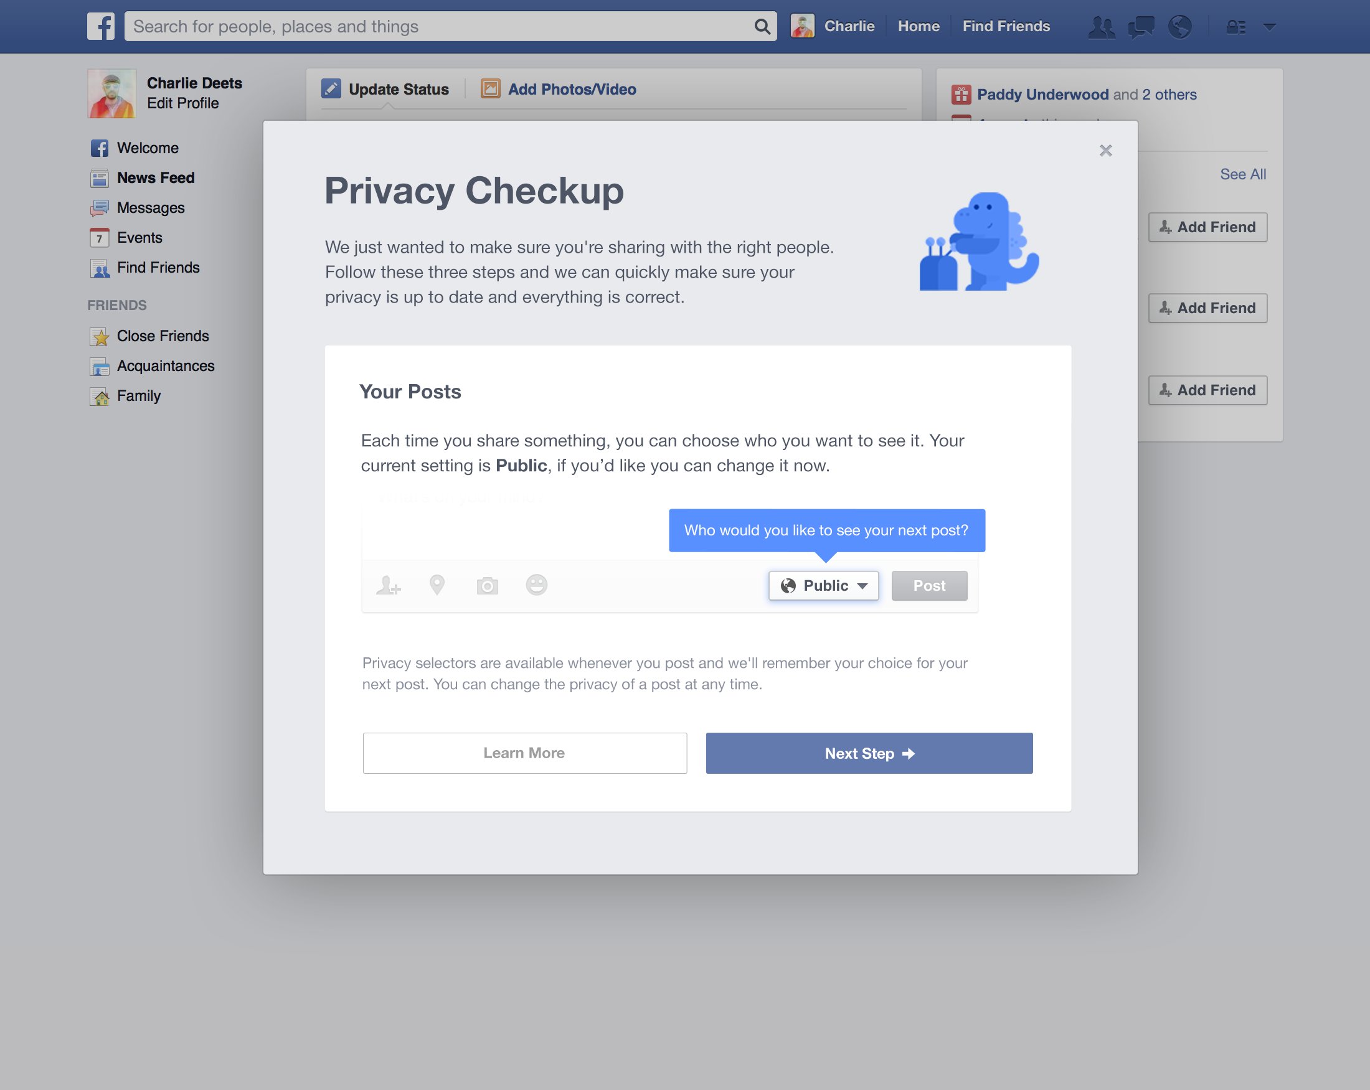This screenshot has height=1090, width=1370.
Task: Close the Privacy Checkup dialog
Action: pos(1106,151)
